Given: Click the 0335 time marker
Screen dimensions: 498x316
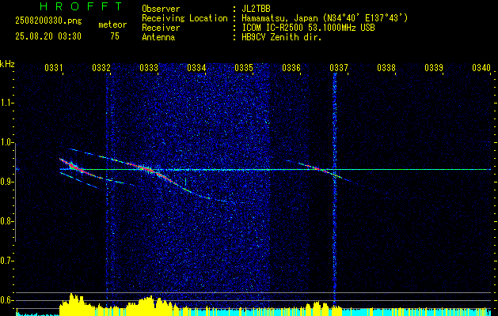Looking at the screenshot, I should click(244, 67).
